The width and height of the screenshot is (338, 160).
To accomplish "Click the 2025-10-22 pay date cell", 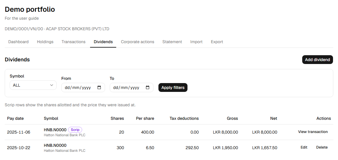I will point(18,148).
